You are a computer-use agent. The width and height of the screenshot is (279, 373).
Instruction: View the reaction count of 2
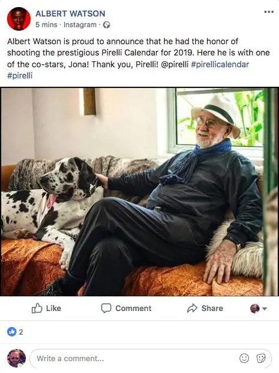click(x=21, y=332)
